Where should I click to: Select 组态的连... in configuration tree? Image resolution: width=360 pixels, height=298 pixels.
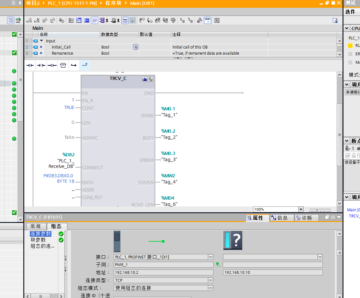pyautogui.click(x=42, y=246)
